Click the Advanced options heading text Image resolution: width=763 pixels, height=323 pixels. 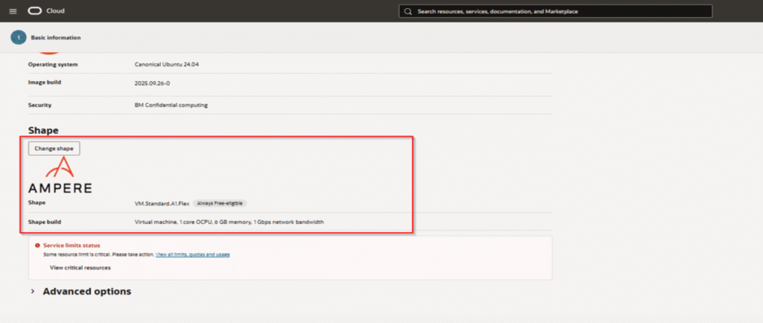pyautogui.click(x=86, y=292)
